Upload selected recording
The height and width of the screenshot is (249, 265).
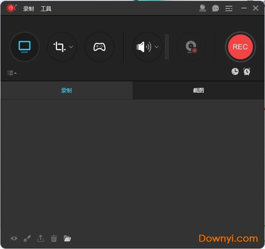tap(41, 238)
